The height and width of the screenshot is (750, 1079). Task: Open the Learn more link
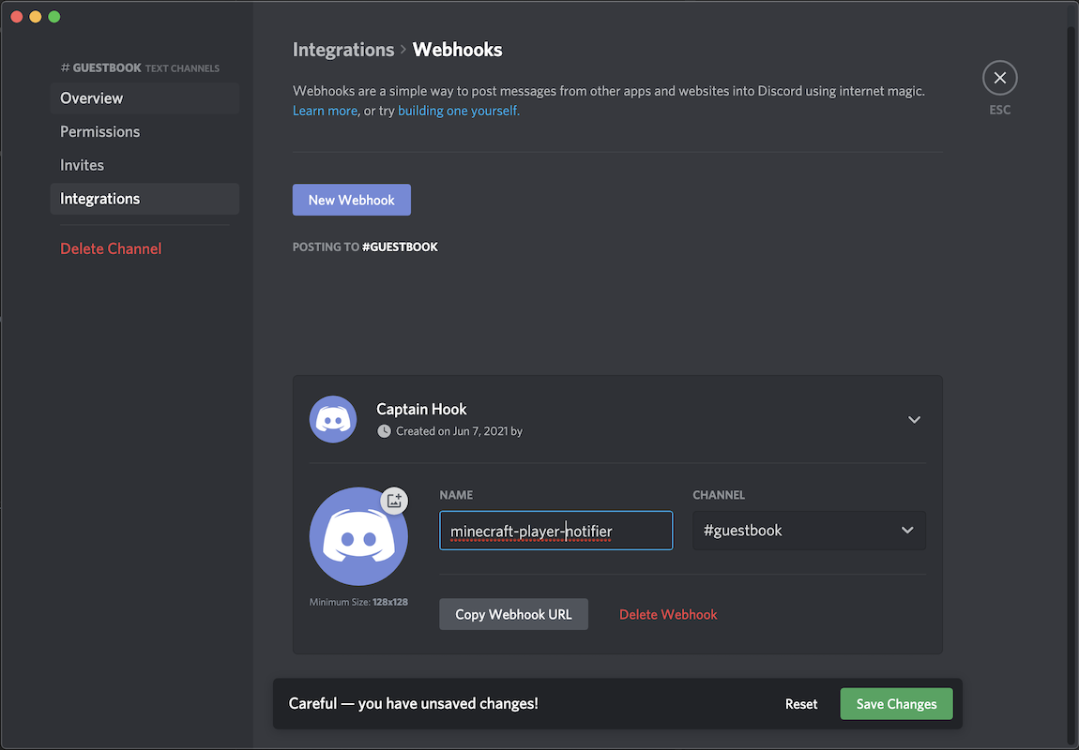coord(325,111)
